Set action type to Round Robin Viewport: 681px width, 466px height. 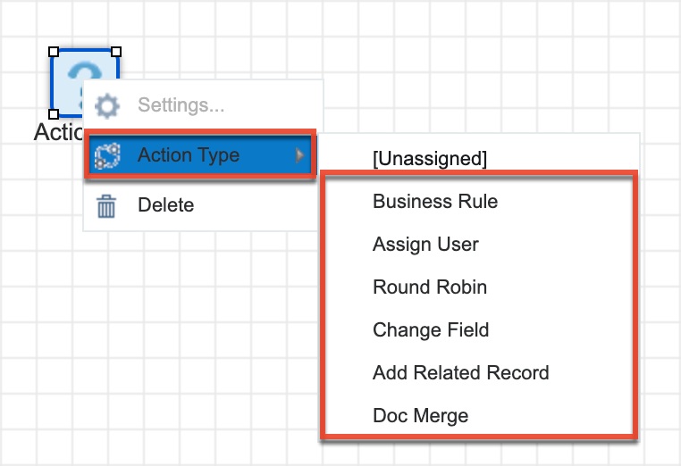[430, 287]
